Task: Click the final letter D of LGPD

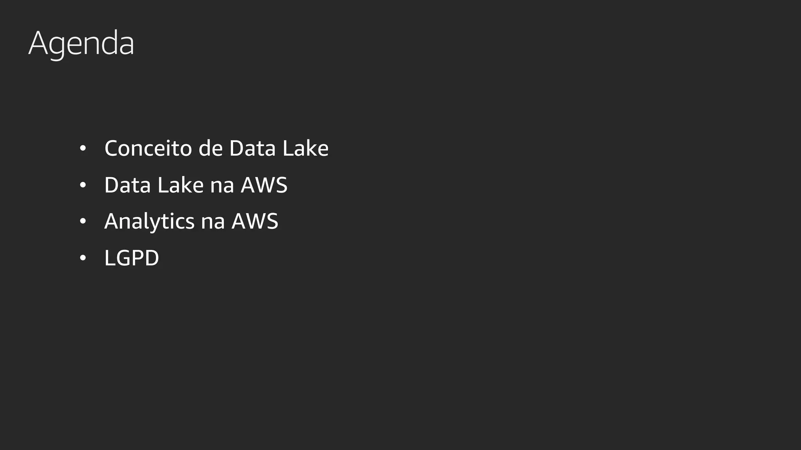Action: pos(152,258)
